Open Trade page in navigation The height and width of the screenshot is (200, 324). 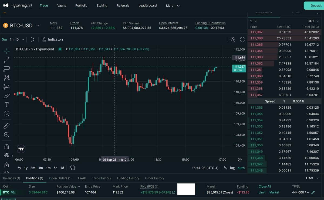click(44, 5)
